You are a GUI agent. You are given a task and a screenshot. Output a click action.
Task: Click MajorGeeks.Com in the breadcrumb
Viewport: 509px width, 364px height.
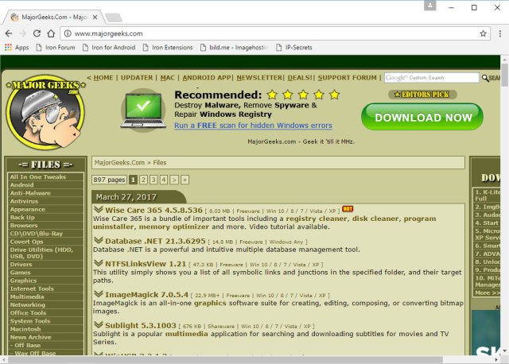click(119, 163)
